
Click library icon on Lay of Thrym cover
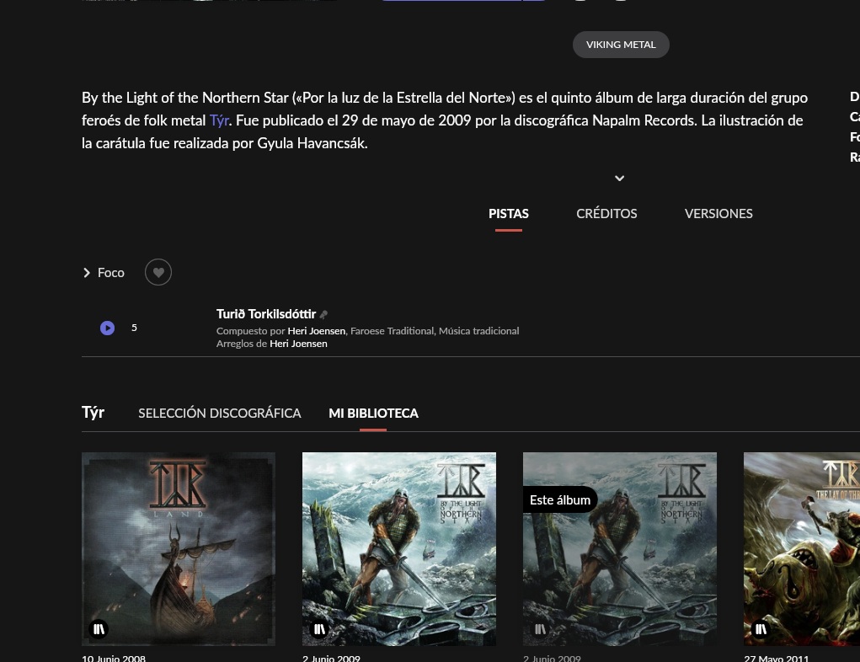pos(760,629)
